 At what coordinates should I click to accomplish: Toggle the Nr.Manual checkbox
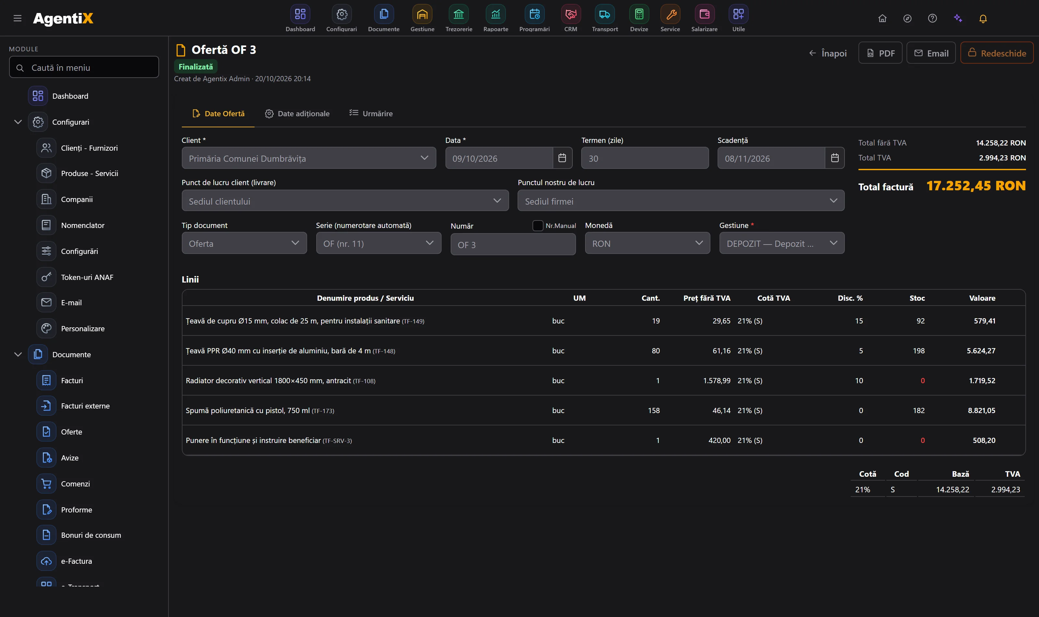[538, 225]
